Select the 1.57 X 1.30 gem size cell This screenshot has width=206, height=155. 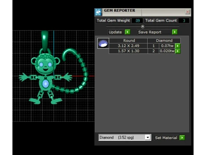[x=128, y=51]
